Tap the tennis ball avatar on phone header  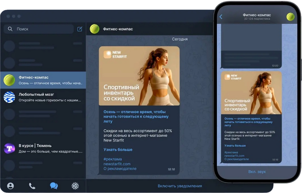tap(291, 17)
